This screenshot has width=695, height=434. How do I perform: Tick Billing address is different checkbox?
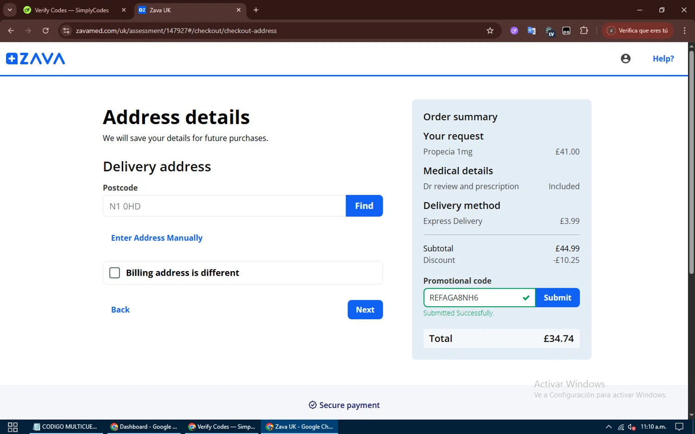point(114,273)
